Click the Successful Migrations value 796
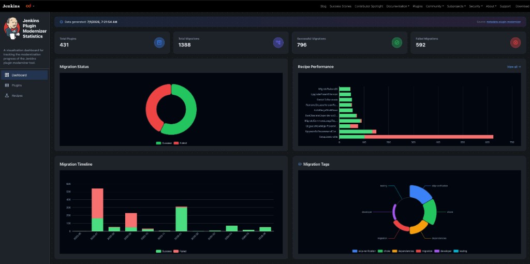Image resolution: width=530 pixels, height=264 pixels. 302,45
